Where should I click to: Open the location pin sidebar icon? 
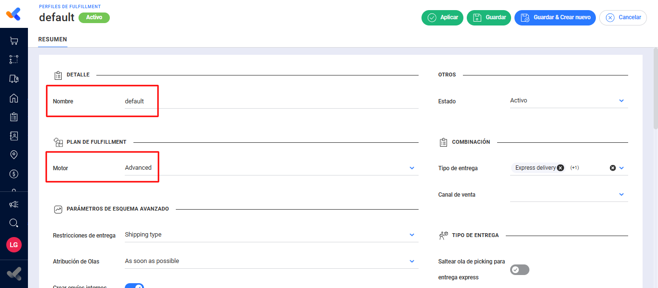pos(14,155)
